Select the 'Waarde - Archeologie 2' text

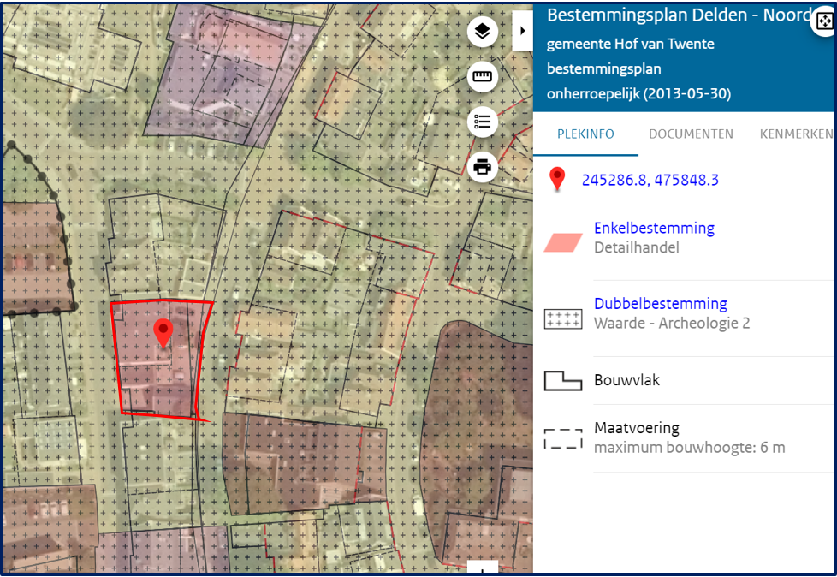[x=672, y=323]
